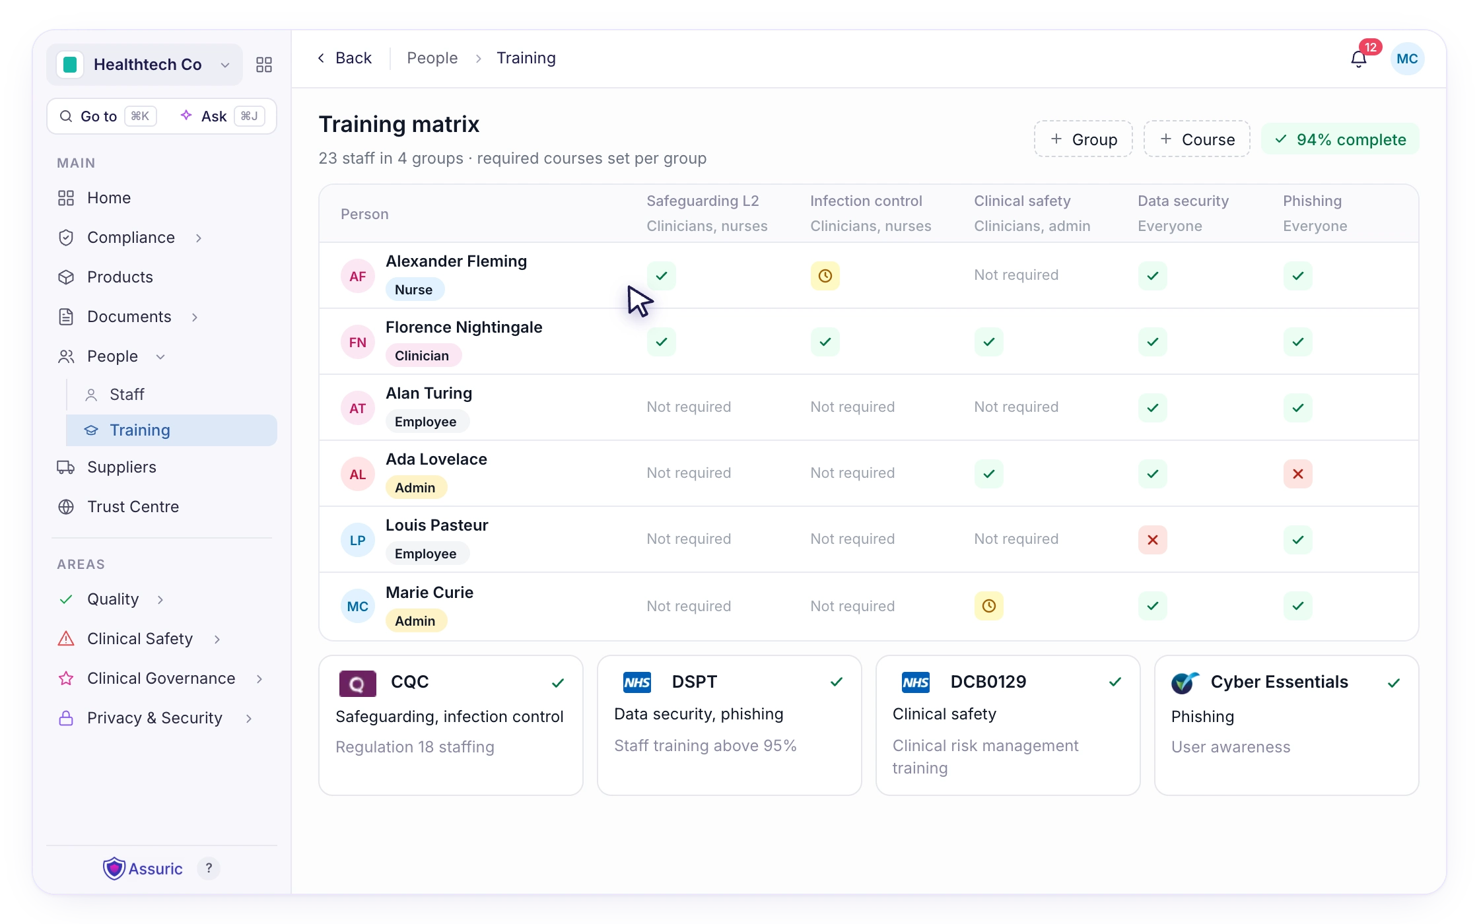Click the Cyber Essentials logo
This screenshot has height=924, width=1479.
pos(1185,682)
